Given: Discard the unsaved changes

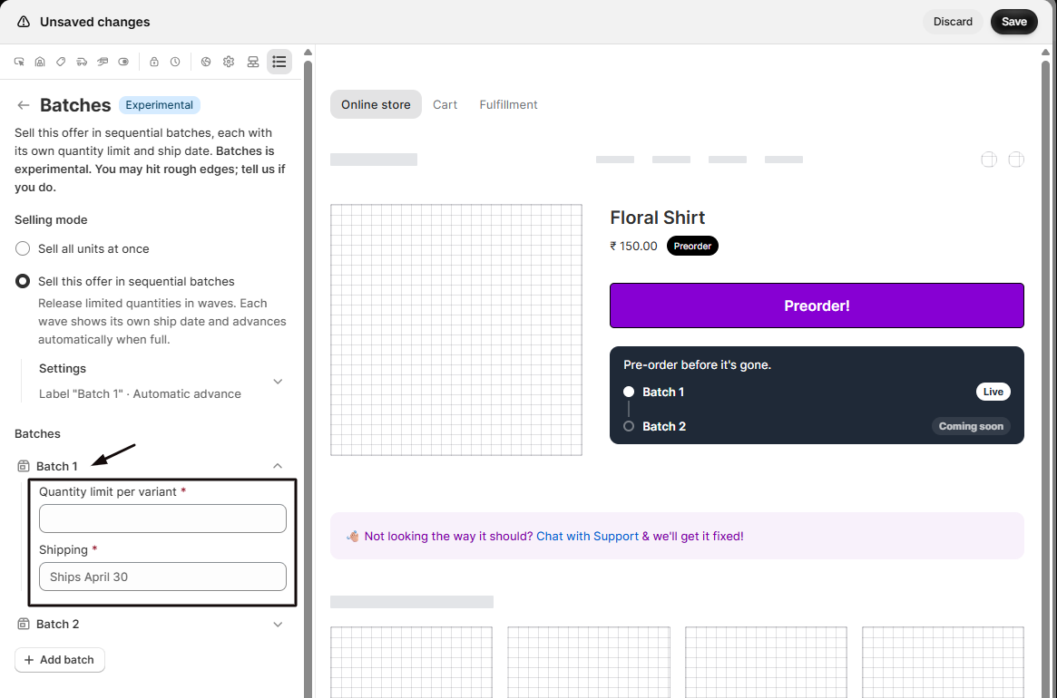Looking at the screenshot, I should 953,22.
